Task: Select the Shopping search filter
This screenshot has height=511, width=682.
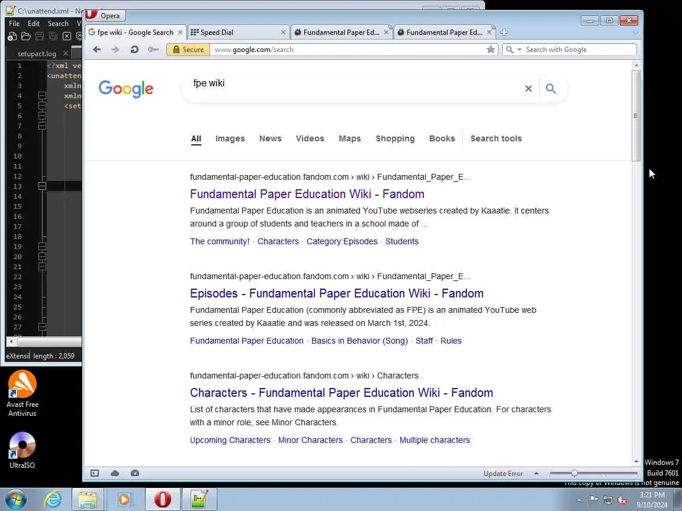Action: pyautogui.click(x=395, y=138)
